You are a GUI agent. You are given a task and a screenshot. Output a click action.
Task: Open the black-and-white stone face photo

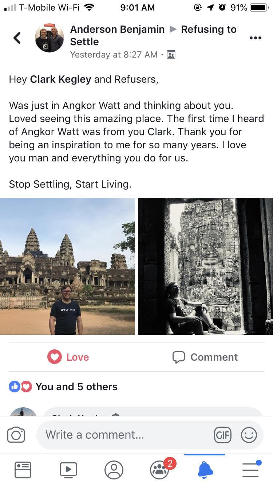pos(205,266)
